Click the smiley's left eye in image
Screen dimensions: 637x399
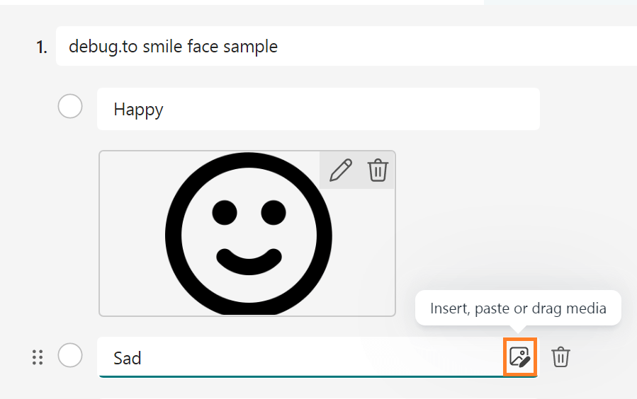coord(224,212)
